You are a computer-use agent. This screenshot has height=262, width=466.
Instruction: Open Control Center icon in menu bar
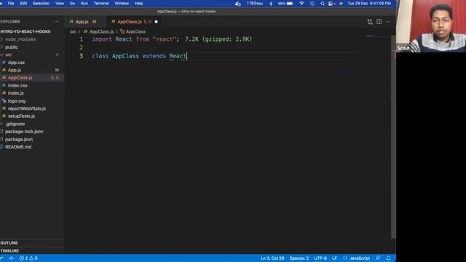331,4
